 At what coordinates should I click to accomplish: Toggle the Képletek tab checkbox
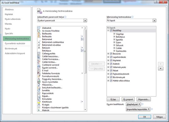pos(111,60)
